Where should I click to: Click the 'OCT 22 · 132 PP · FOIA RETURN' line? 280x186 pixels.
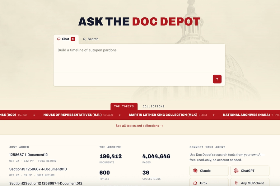33,161
